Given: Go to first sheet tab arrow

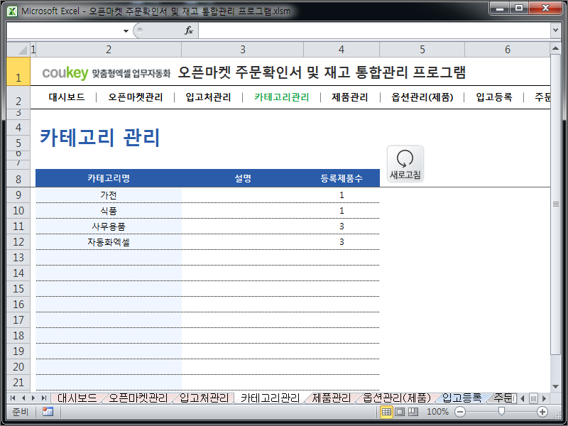Looking at the screenshot, I should click(13, 398).
